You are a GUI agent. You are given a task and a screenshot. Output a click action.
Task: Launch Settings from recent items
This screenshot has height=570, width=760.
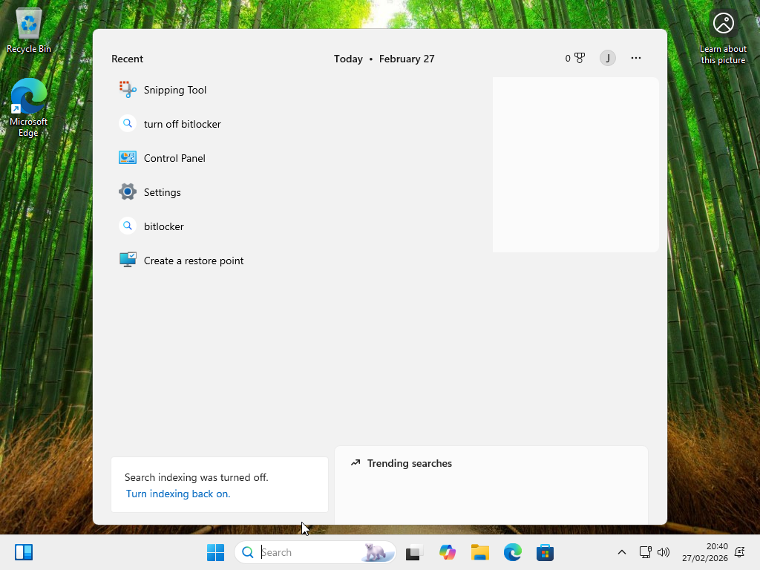pyautogui.click(x=150, y=192)
